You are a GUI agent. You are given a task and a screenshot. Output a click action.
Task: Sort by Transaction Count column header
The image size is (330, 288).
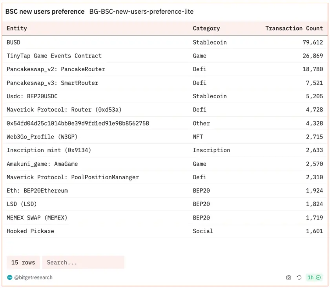tap(294, 28)
